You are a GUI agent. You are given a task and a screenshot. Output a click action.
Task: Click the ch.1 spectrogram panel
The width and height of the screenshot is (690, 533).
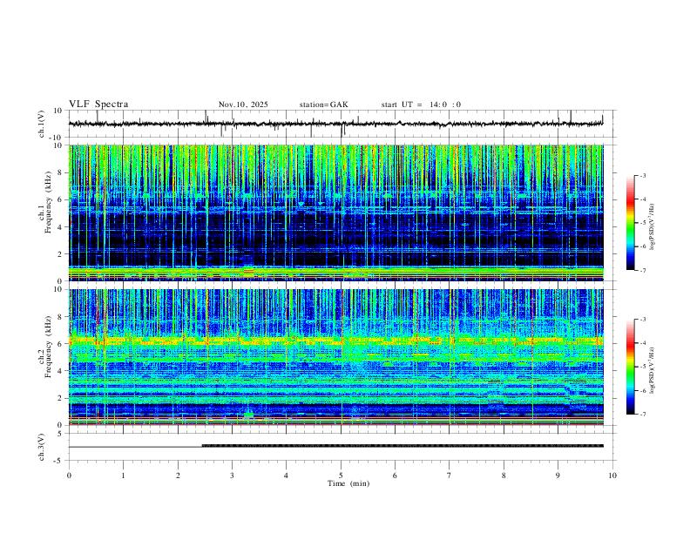tap(335, 213)
